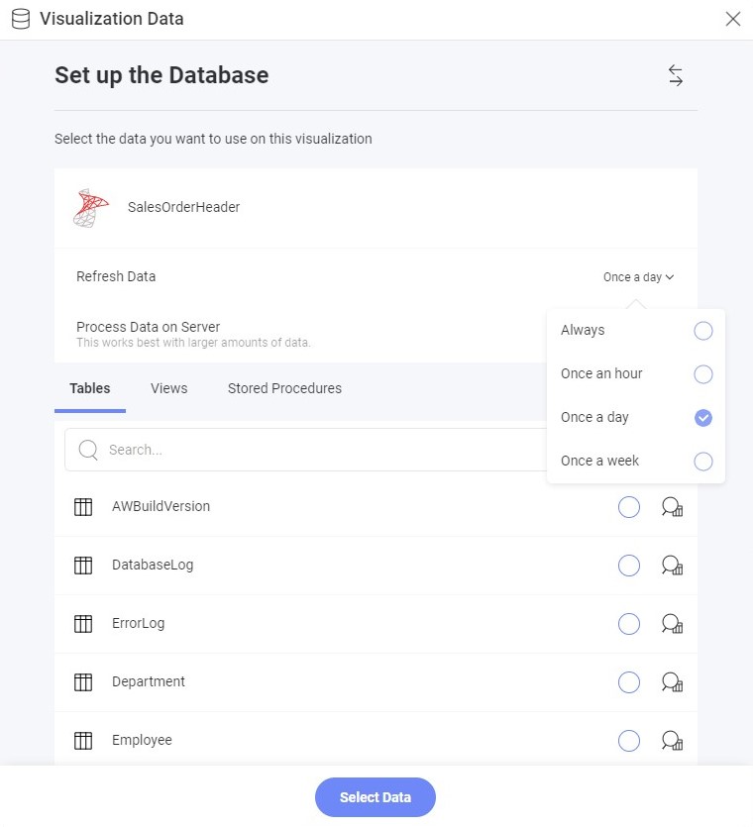Open the Stored Procedures tab

coord(284,388)
